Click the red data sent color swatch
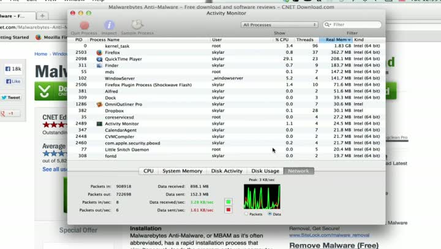 [228, 210]
